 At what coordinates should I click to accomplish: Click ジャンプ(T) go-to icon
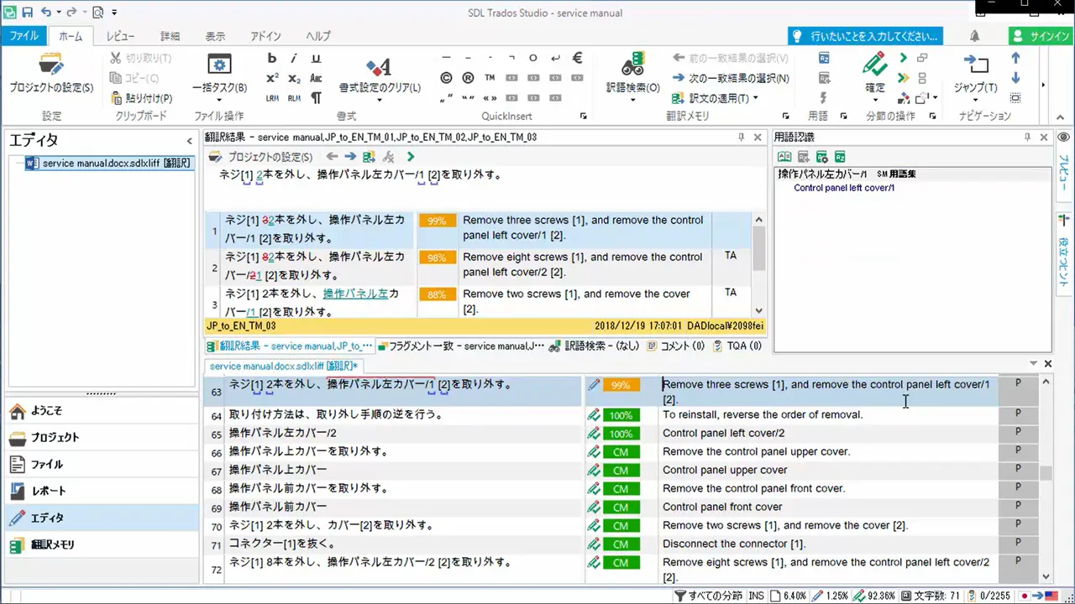coord(975,65)
